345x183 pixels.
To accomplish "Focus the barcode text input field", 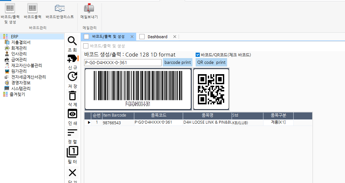I will coord(123,63).
